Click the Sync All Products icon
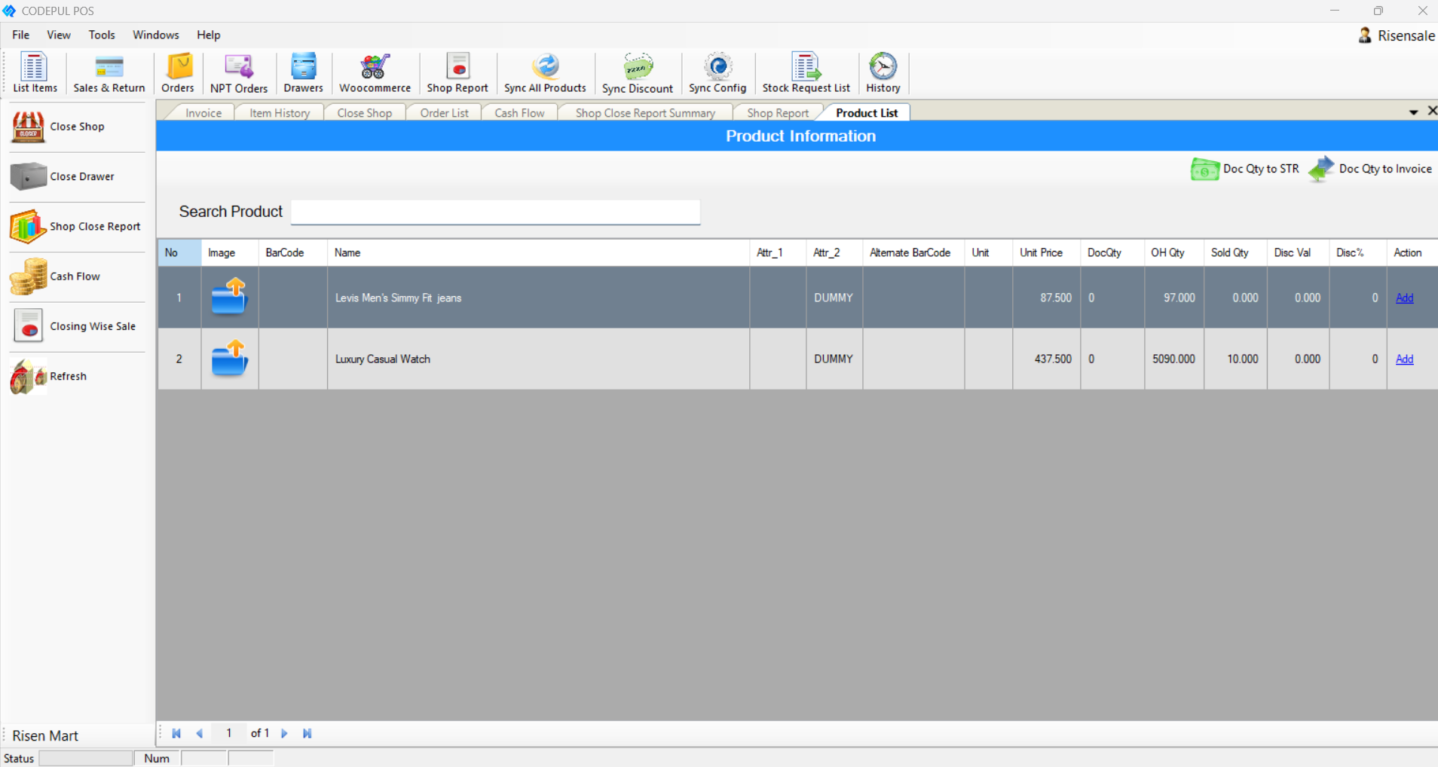 point(544,72)
